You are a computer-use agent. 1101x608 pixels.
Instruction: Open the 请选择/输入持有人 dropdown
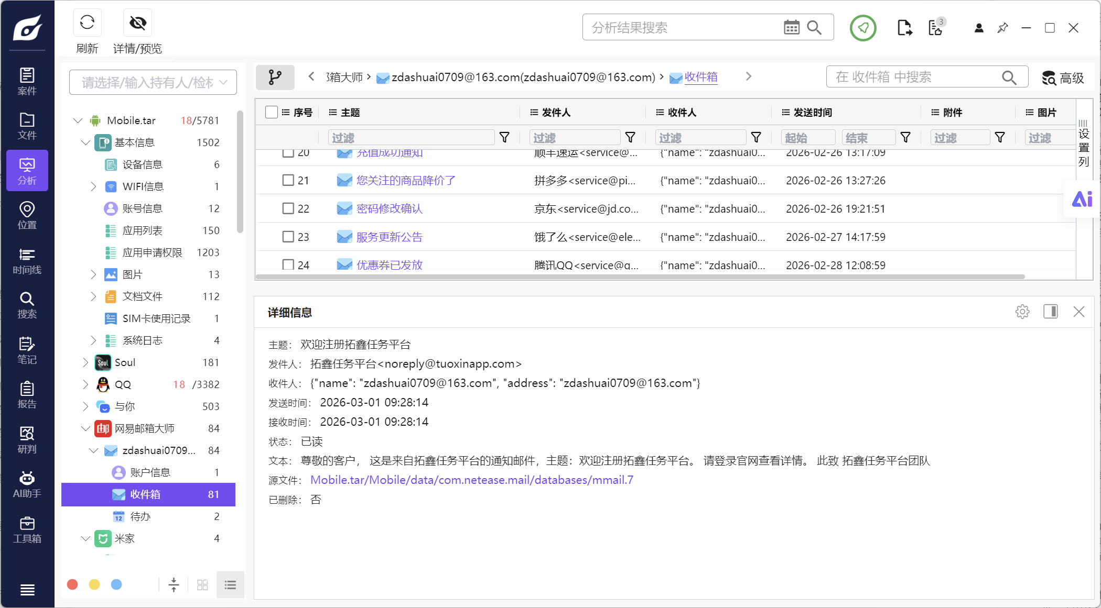(153, 82)
